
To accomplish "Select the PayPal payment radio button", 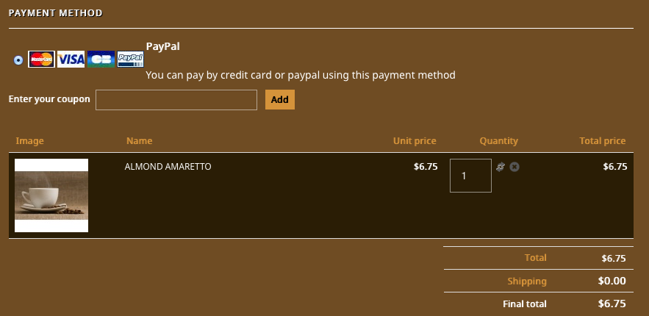I will coord(18,60).
